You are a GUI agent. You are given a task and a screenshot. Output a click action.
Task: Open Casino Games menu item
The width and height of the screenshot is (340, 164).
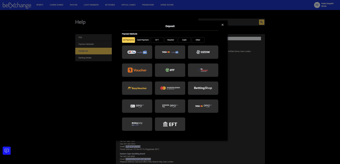[56, 5]
